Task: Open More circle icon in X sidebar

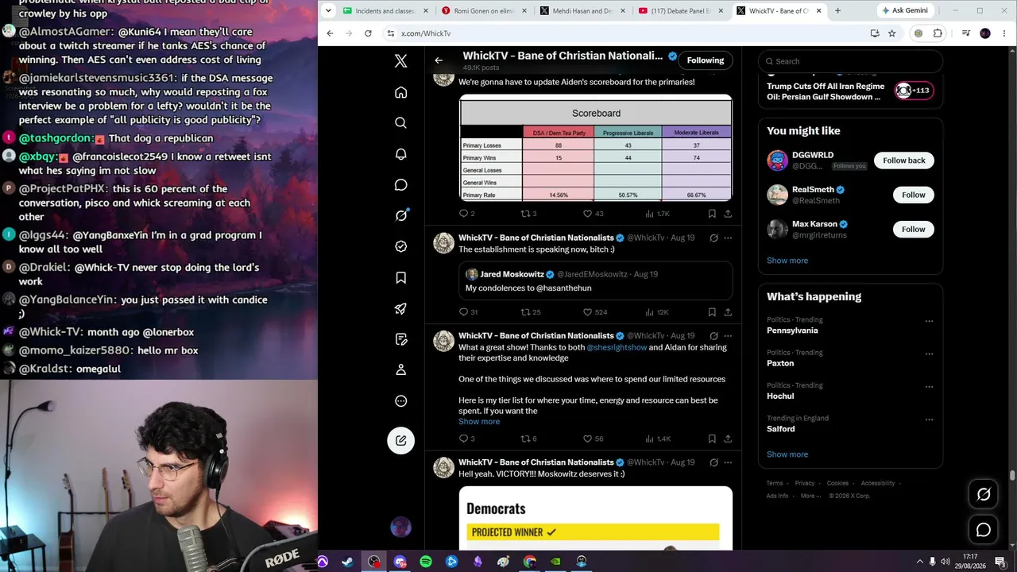Action: pyautogui.click(x=400, y=401)
